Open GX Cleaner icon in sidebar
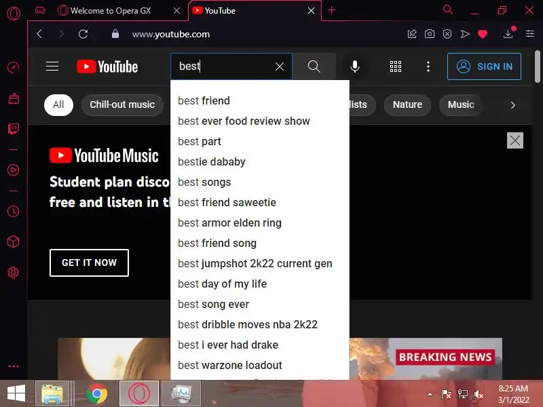The height and width of the screenshot is (407, 543). [14, 98]
